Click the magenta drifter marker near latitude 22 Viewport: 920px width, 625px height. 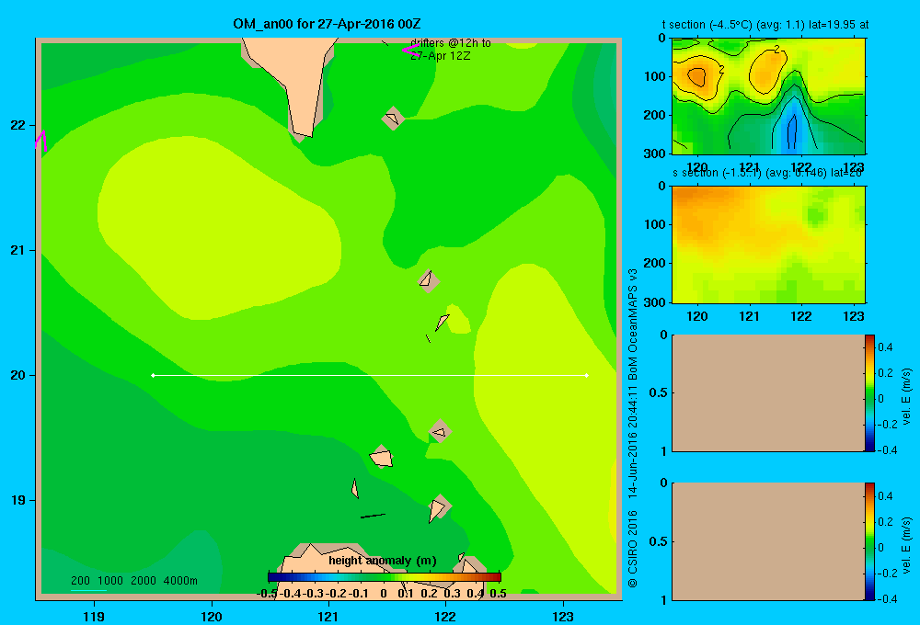[x=40, y=140]
